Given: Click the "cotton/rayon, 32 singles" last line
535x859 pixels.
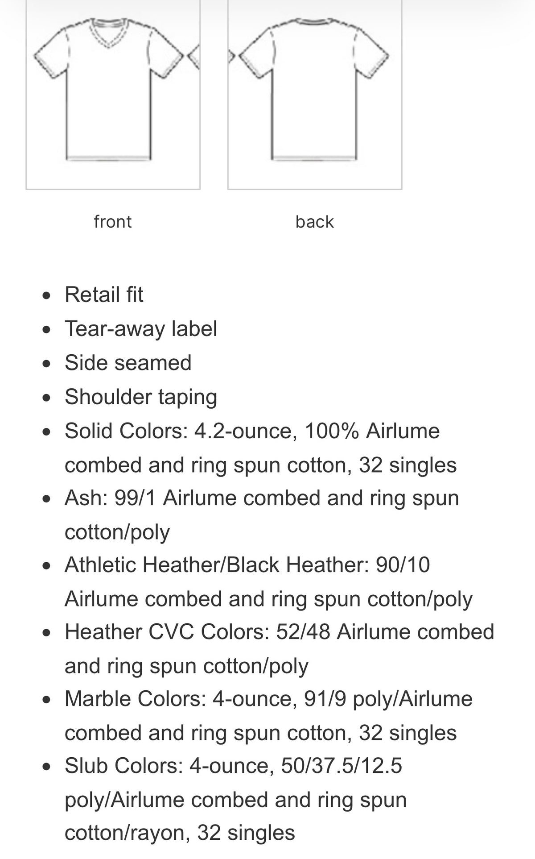Looking at the screenshot, I should tap(180, 833).
